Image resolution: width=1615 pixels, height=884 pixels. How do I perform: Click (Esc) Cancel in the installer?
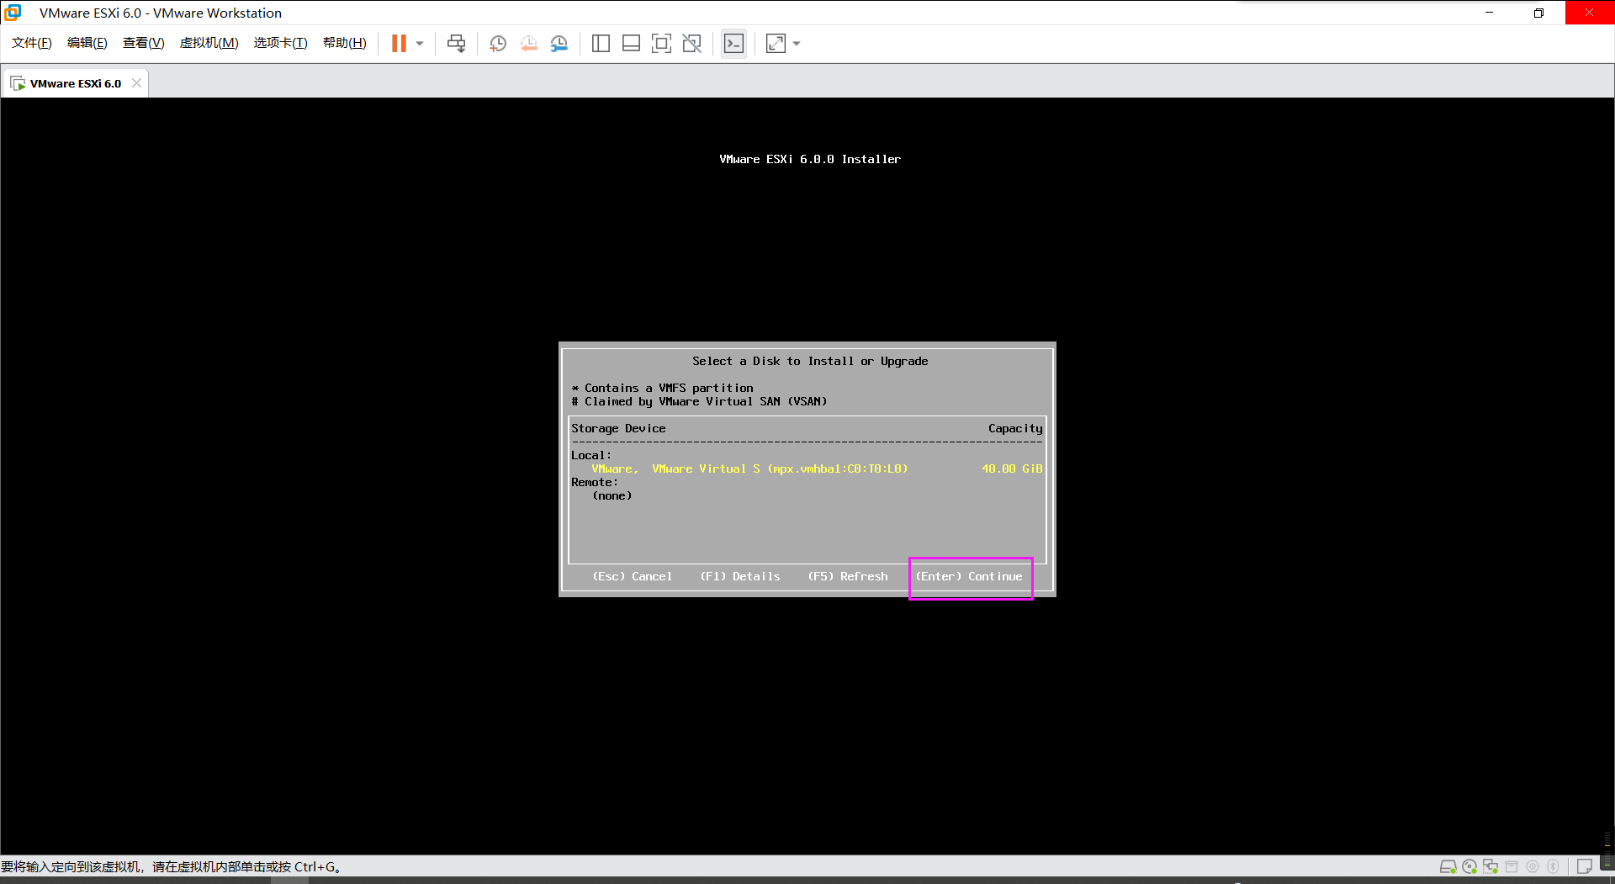pyautogui.click(x=633, y=577)
